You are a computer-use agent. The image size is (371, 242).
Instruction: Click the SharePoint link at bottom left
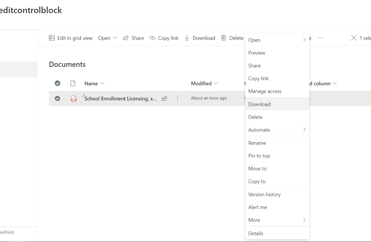(x=7, y=232)
